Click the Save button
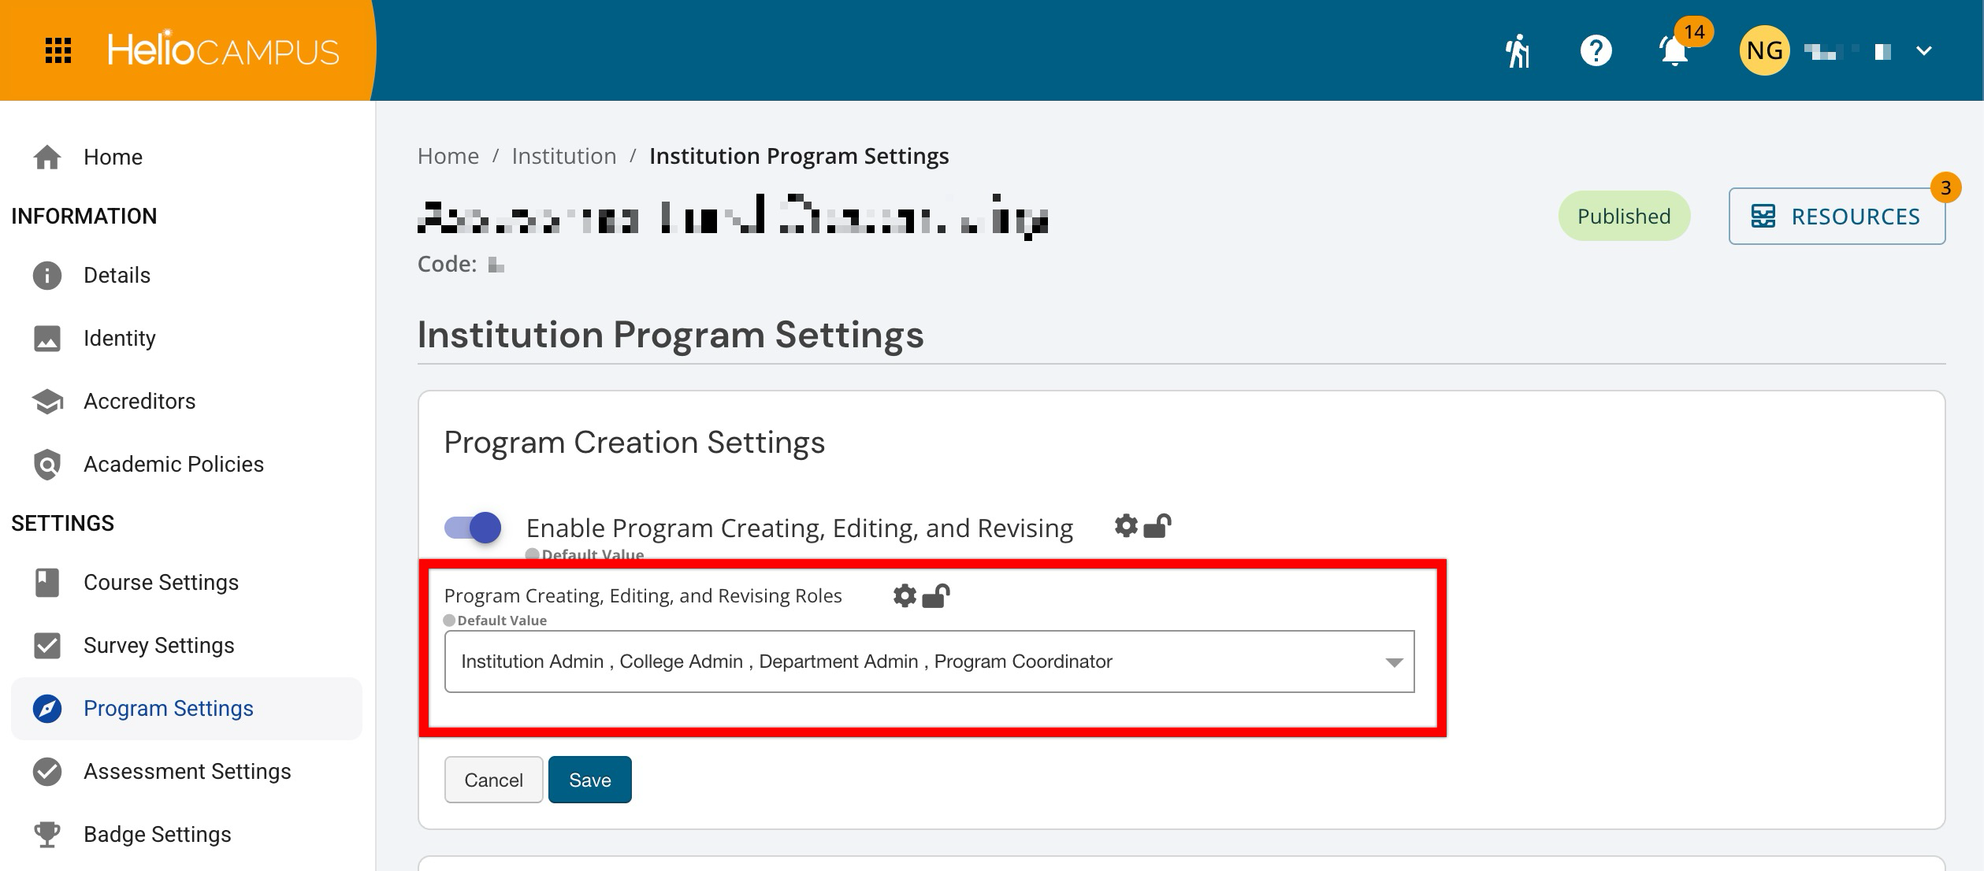Image resolution: width=1984 pixels, height=871 pixels. coord(589,780)
